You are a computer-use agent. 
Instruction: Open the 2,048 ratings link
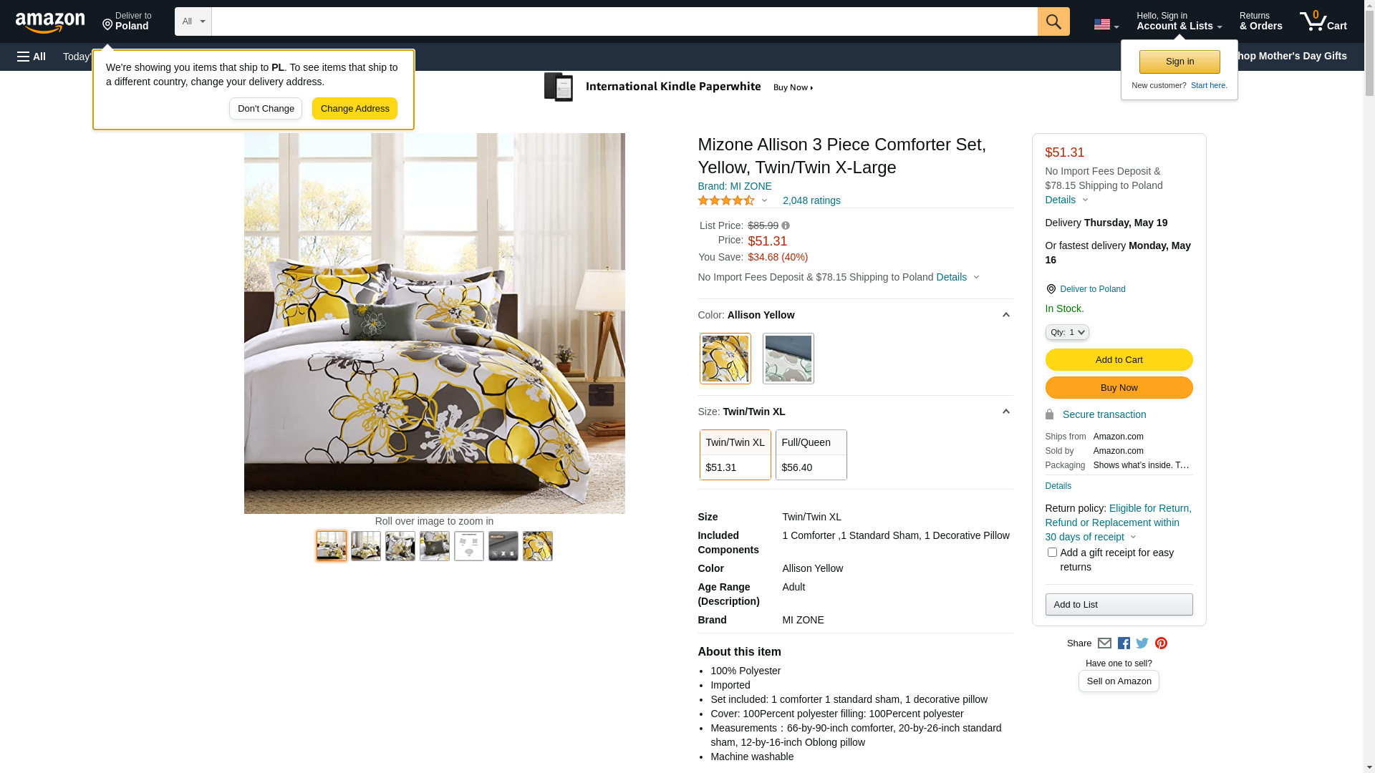[x=811, y=201]
